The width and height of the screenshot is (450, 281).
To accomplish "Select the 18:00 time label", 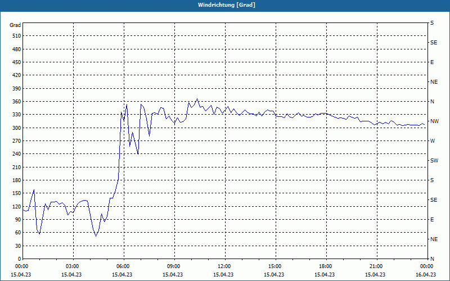I will point(326,266).
